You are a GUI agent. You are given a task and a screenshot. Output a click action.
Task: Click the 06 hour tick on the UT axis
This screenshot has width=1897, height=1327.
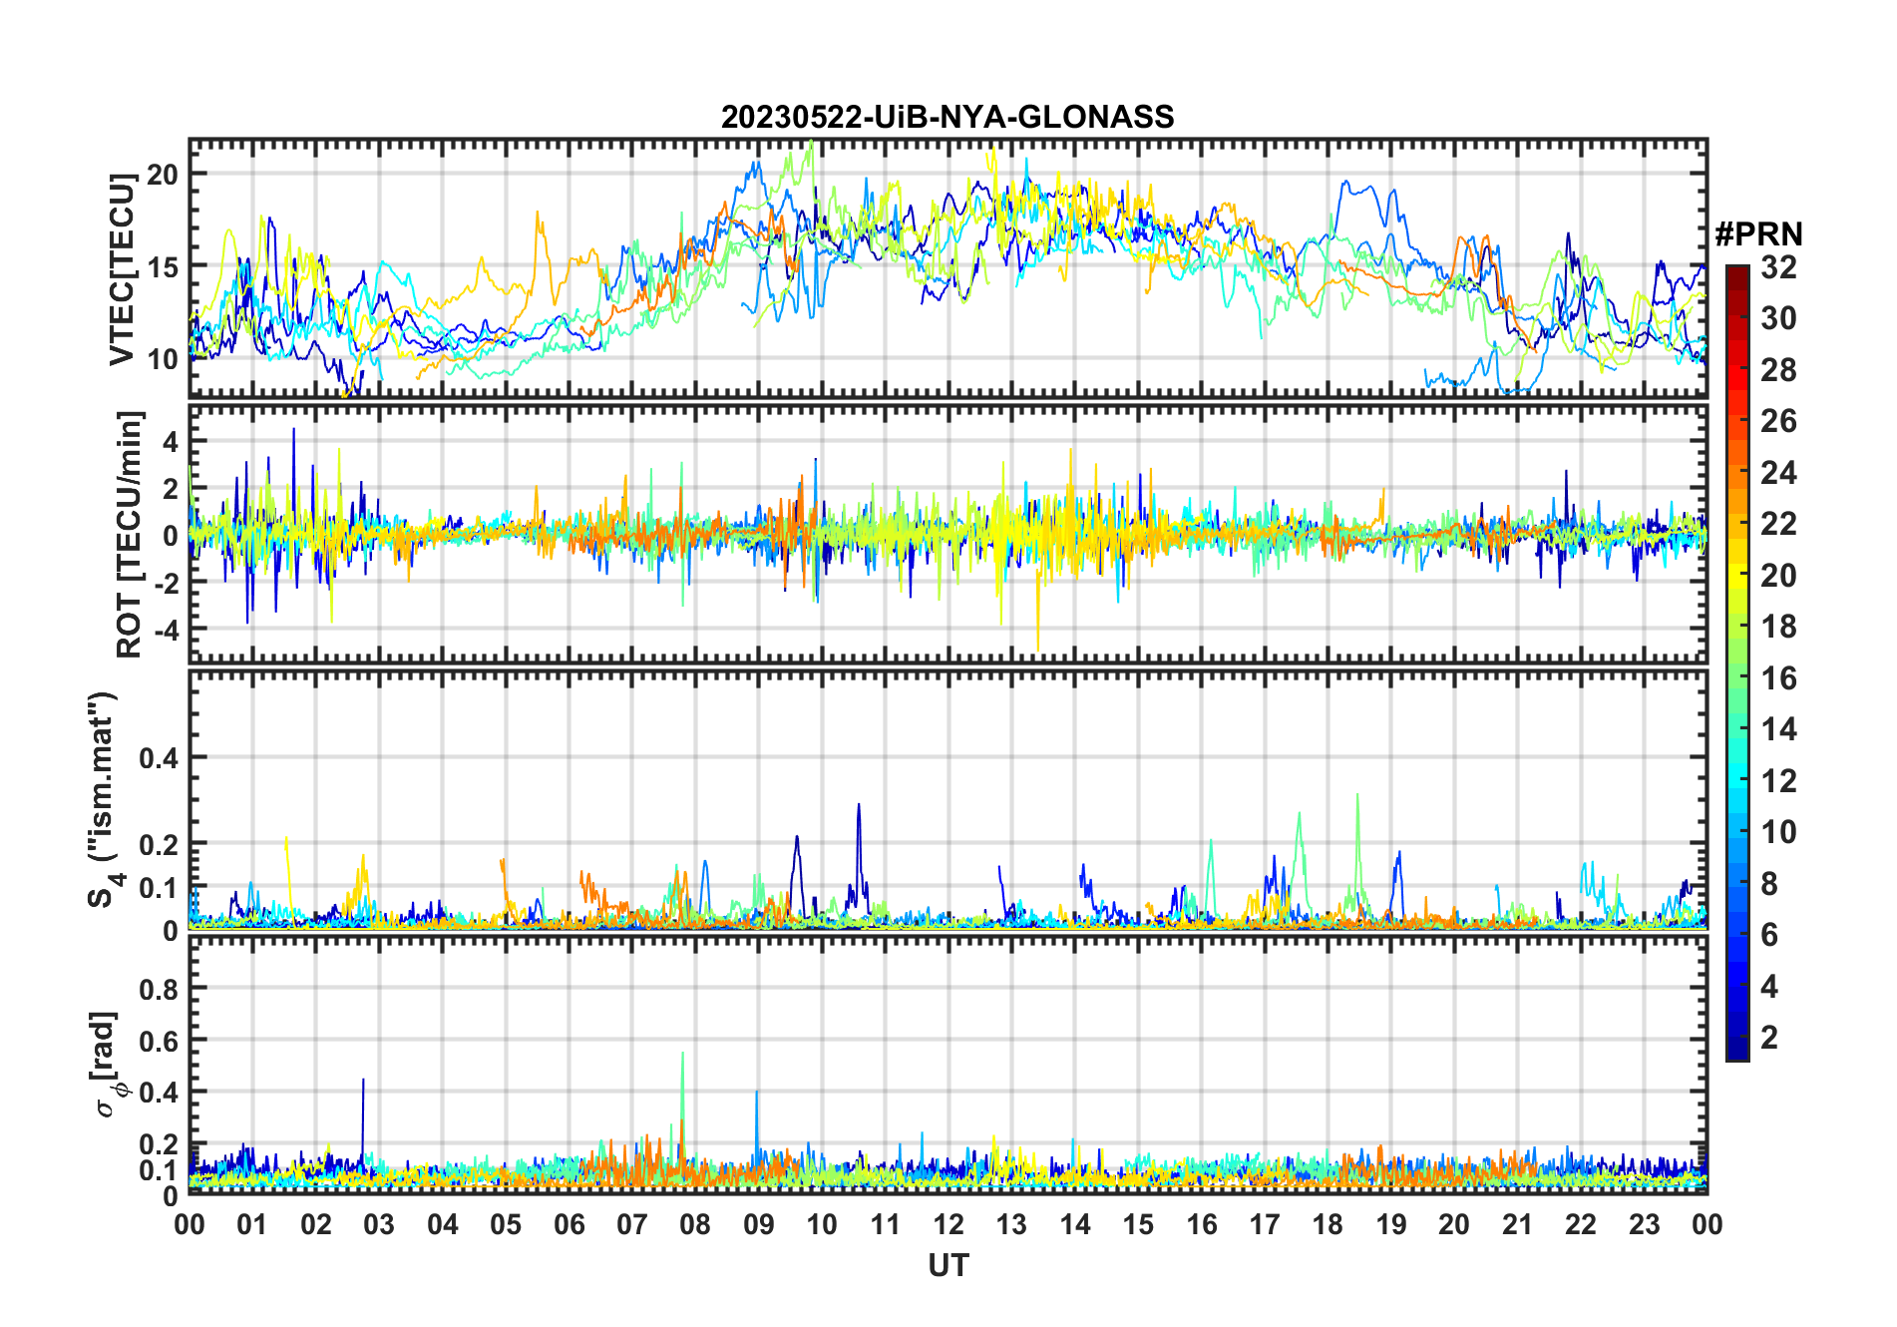click(569, 1224)
